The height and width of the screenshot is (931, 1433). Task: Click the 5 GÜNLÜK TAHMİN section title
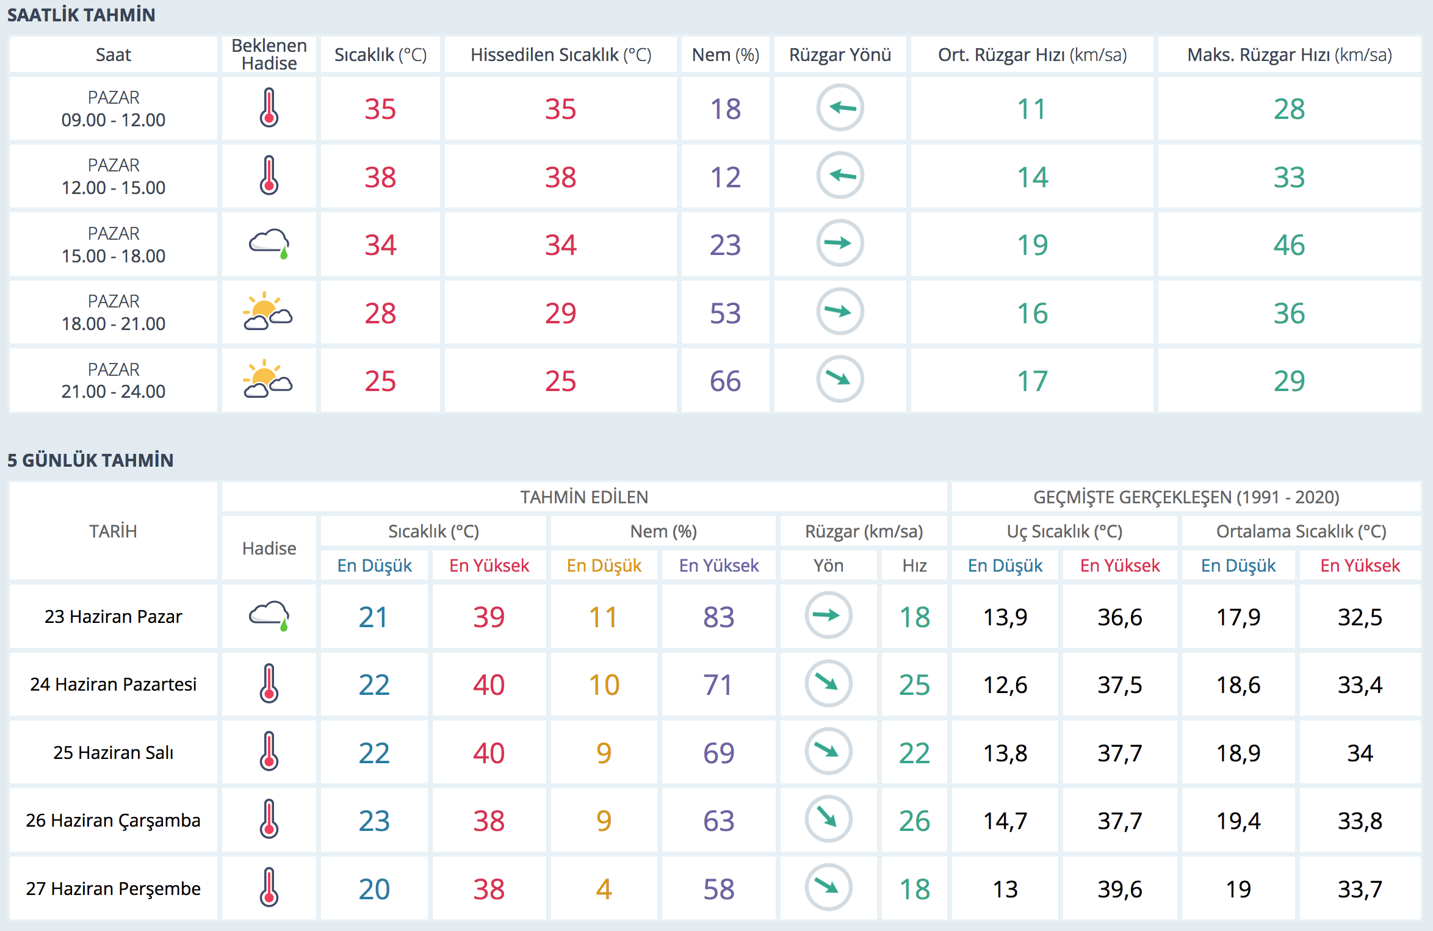90,460
